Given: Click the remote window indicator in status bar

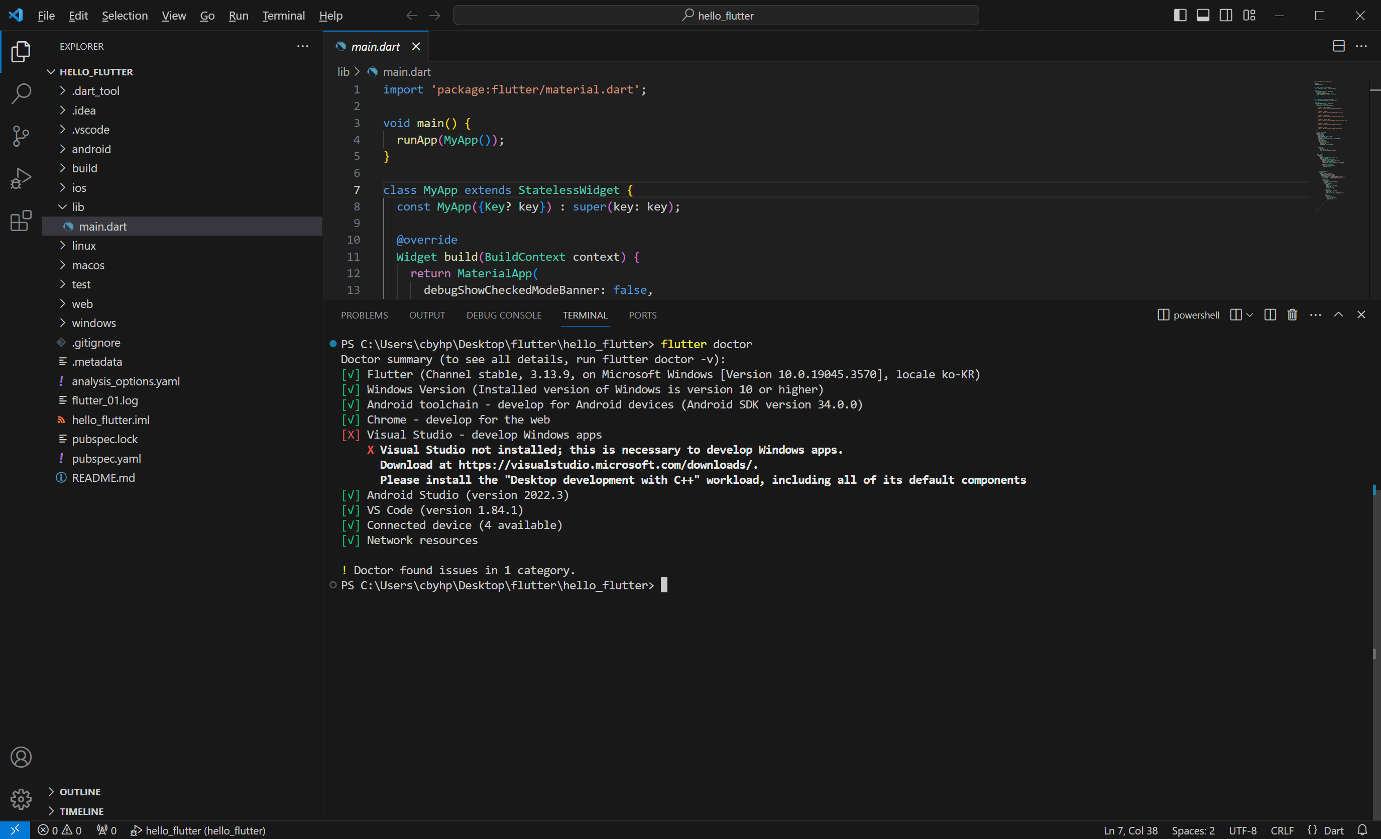Looking at the screenshot, I should (15, 830).
